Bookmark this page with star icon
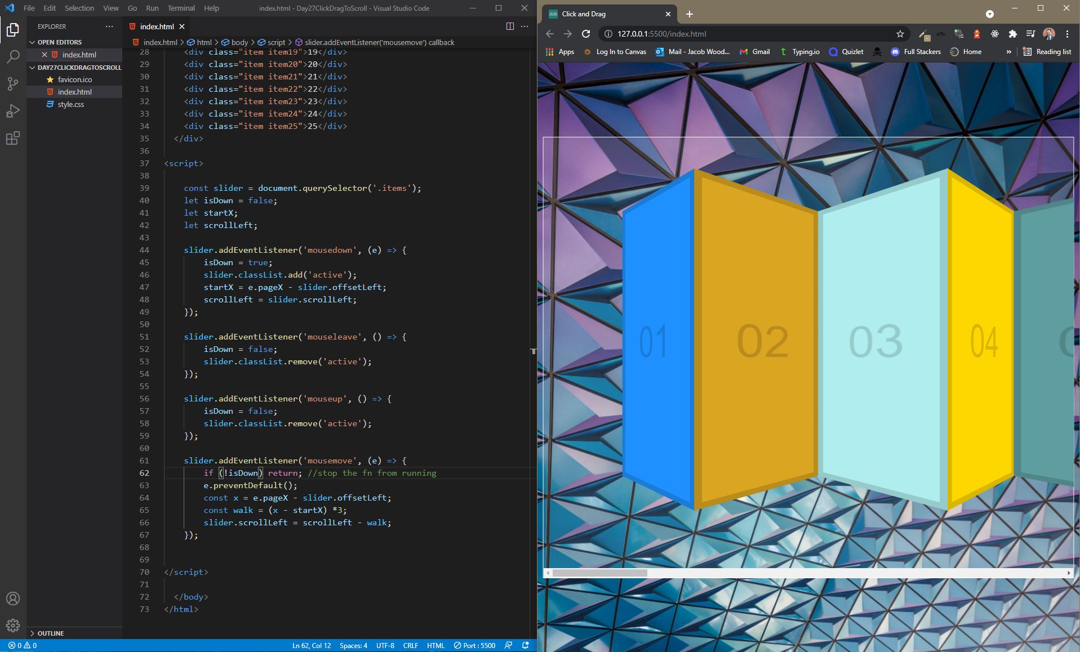Image resolution: width=1080 pixels, height=652 pixels. tap(900, 34)
